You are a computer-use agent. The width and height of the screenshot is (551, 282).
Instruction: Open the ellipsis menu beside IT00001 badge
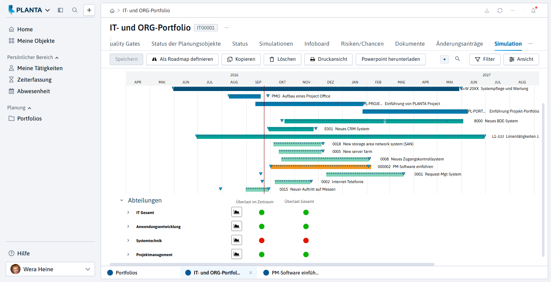[x=227, y=28]
